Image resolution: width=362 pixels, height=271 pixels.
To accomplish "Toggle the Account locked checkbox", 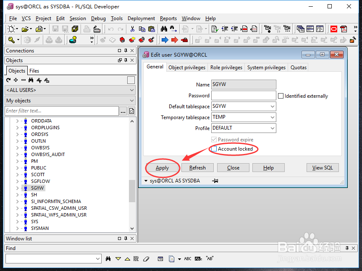I will pos(214,149).
